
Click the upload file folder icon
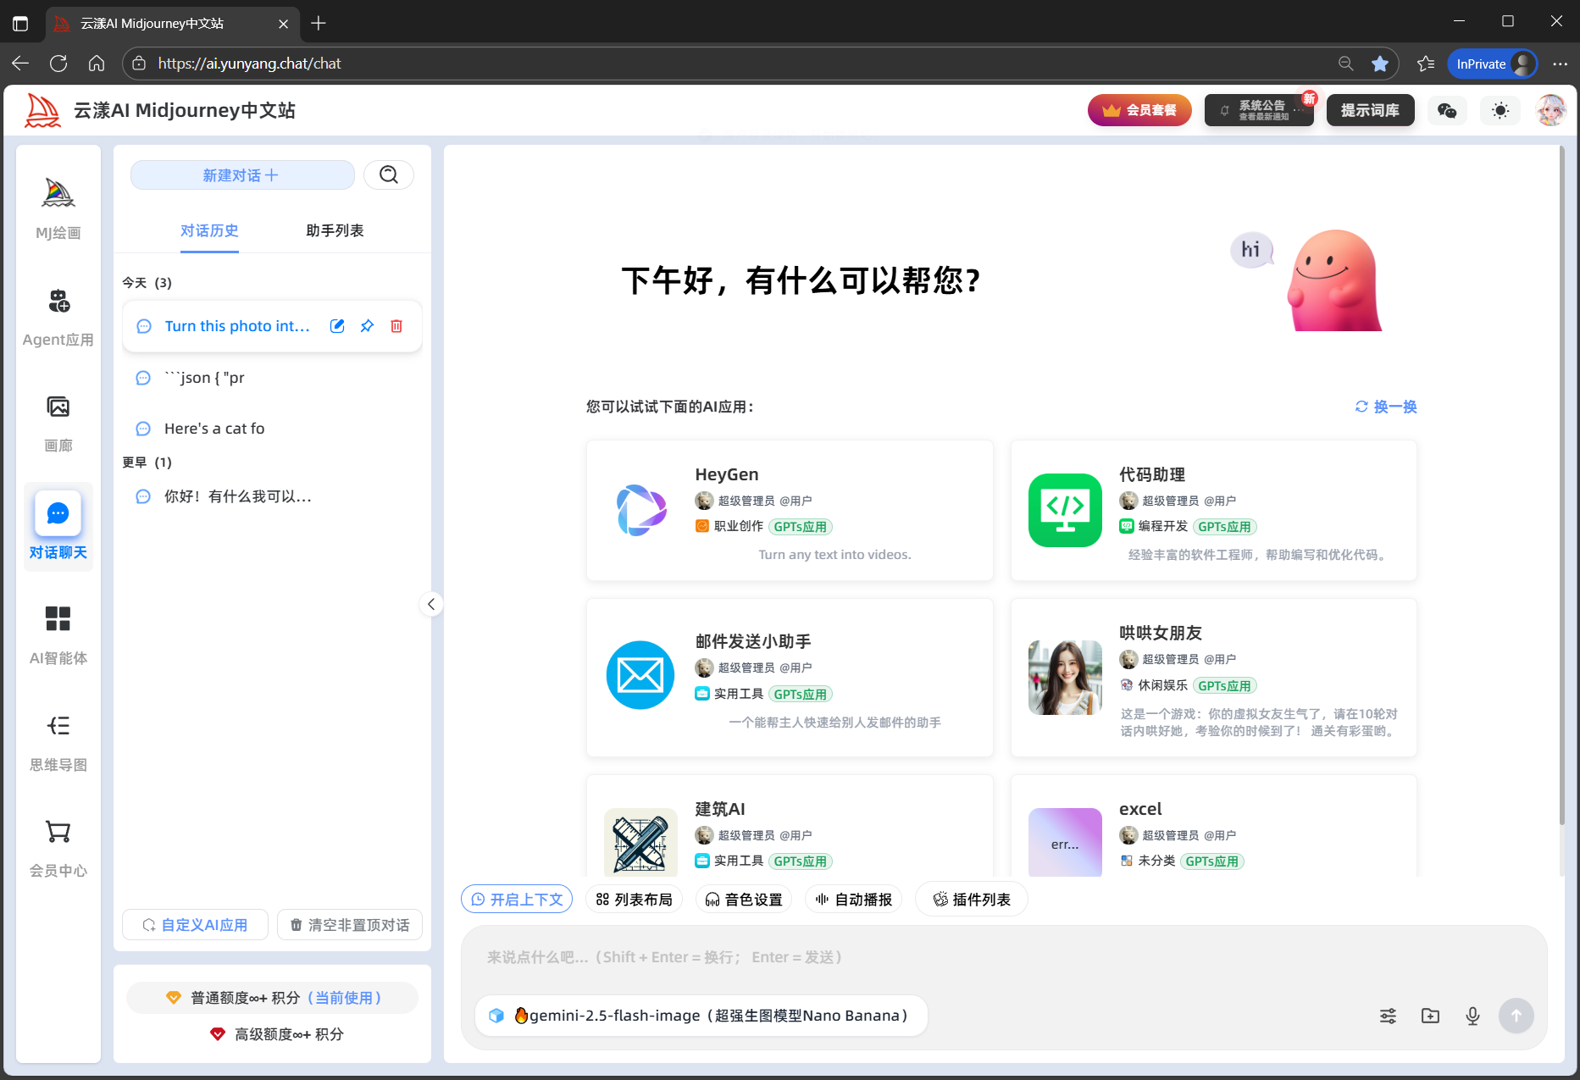tap(1430, 1016)
